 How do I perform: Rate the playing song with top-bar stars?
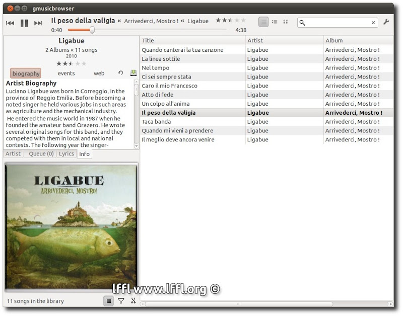pos(231,20)
